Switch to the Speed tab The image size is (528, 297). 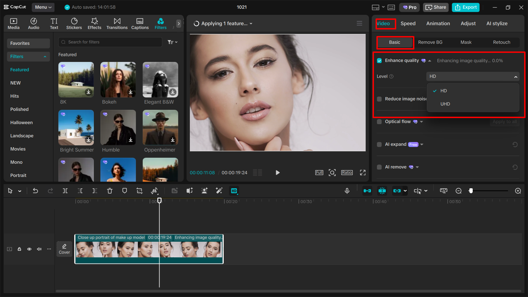click(408, 23)
